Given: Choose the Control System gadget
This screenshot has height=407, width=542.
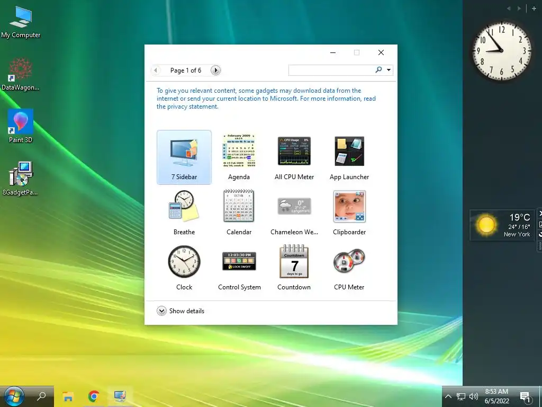Looking at the screenshot, I should (239, 268).
